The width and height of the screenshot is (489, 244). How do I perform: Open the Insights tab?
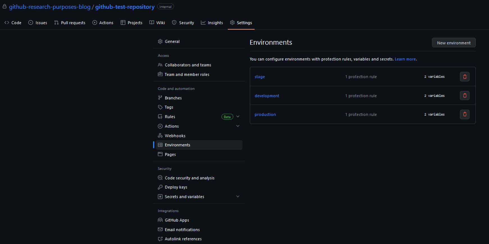click(212, 23)
